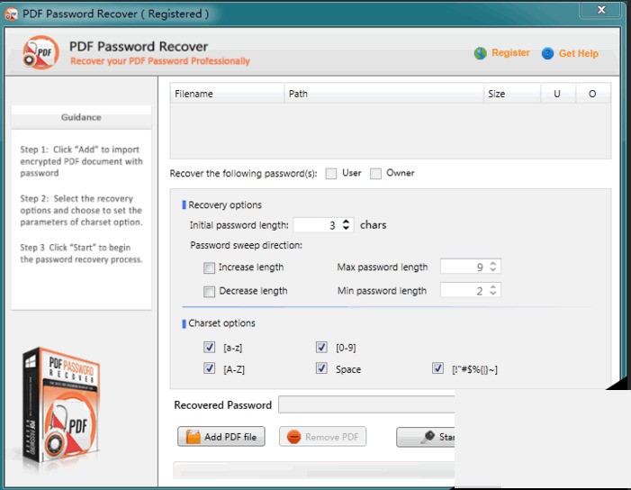Decrease the initial password length with down arrow

click(346, 228)
